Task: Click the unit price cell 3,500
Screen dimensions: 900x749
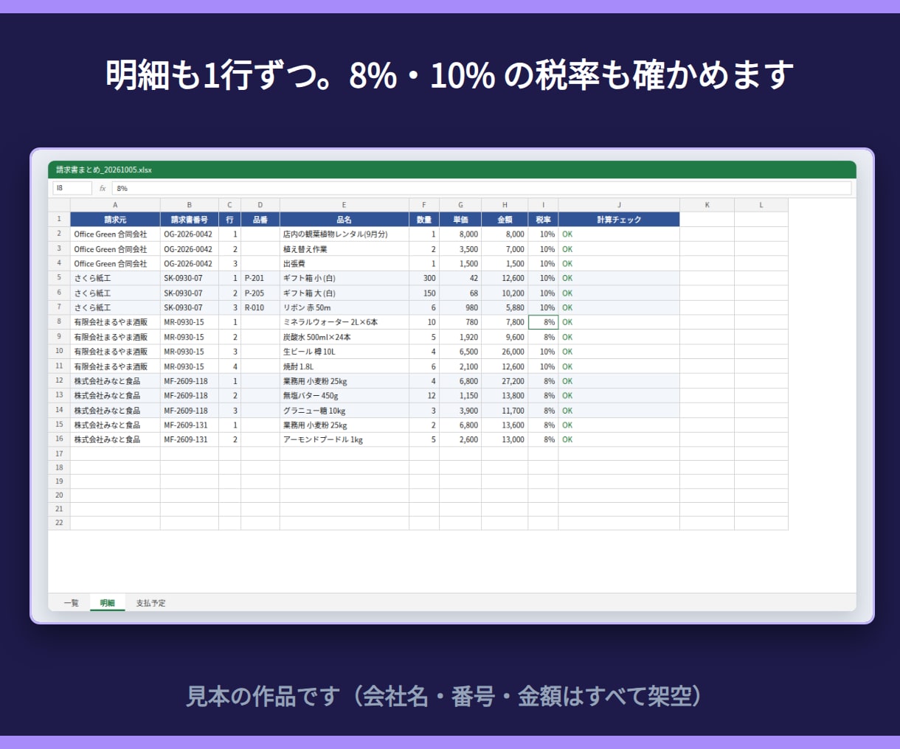Action: [460, 249]
